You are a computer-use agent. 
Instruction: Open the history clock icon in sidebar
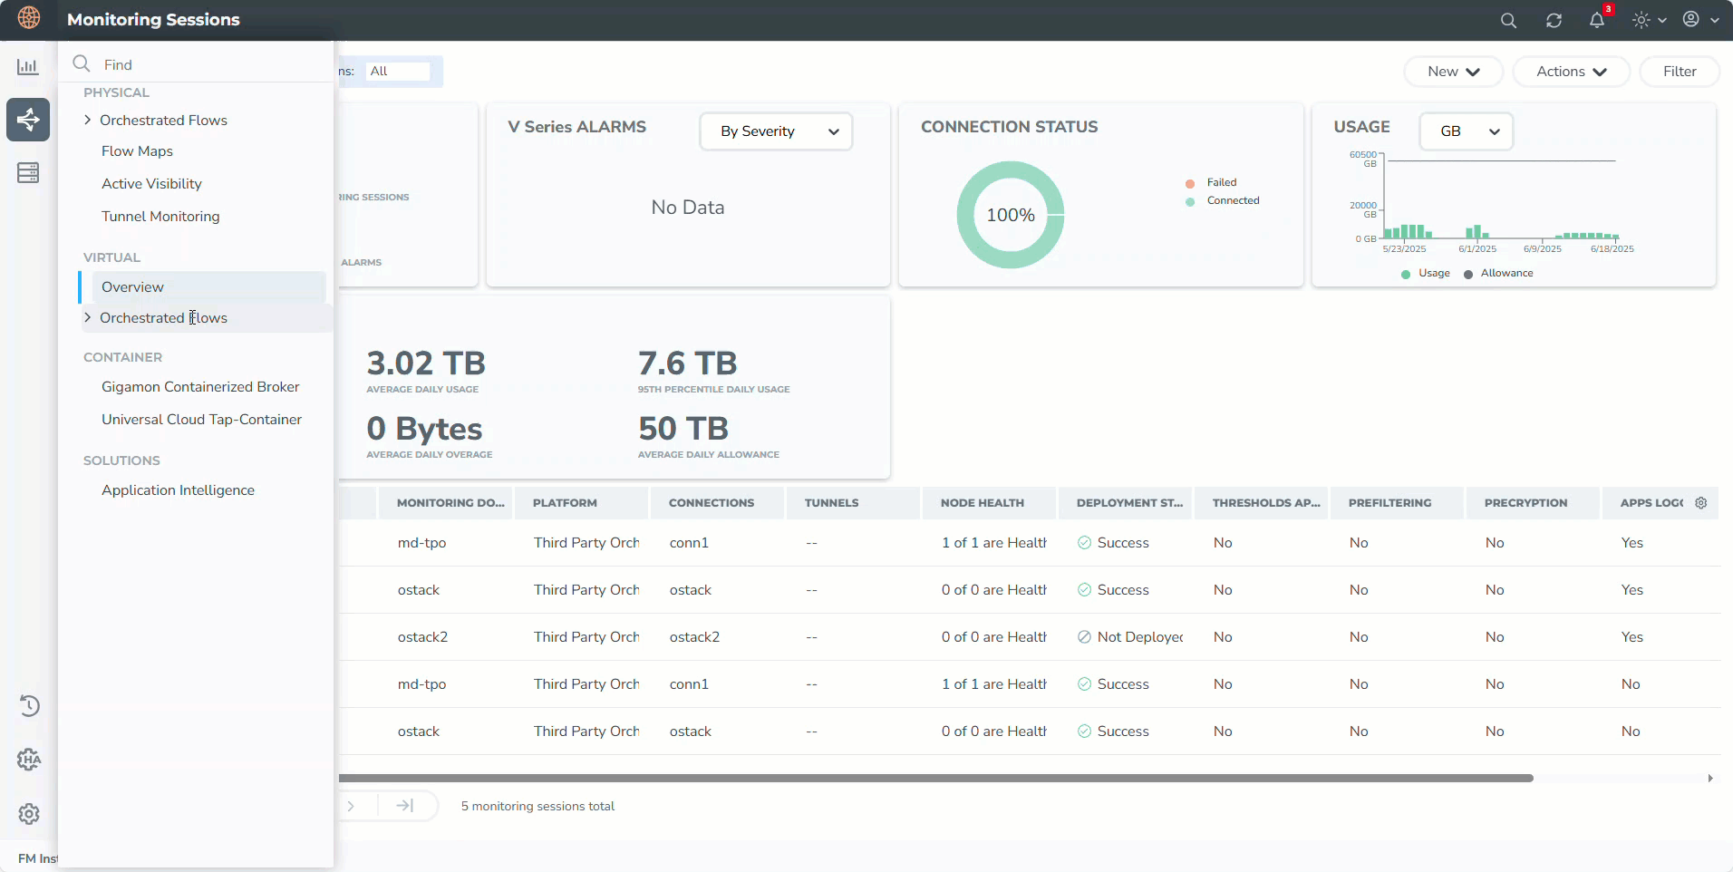29,705
